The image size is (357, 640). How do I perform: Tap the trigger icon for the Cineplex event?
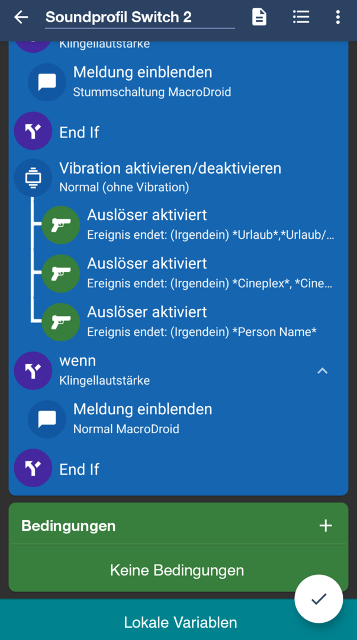tap(61, 273)
